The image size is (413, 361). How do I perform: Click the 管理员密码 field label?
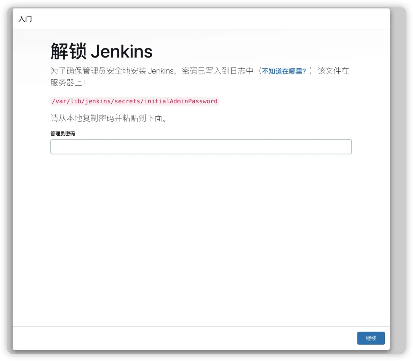pos(63,133)
